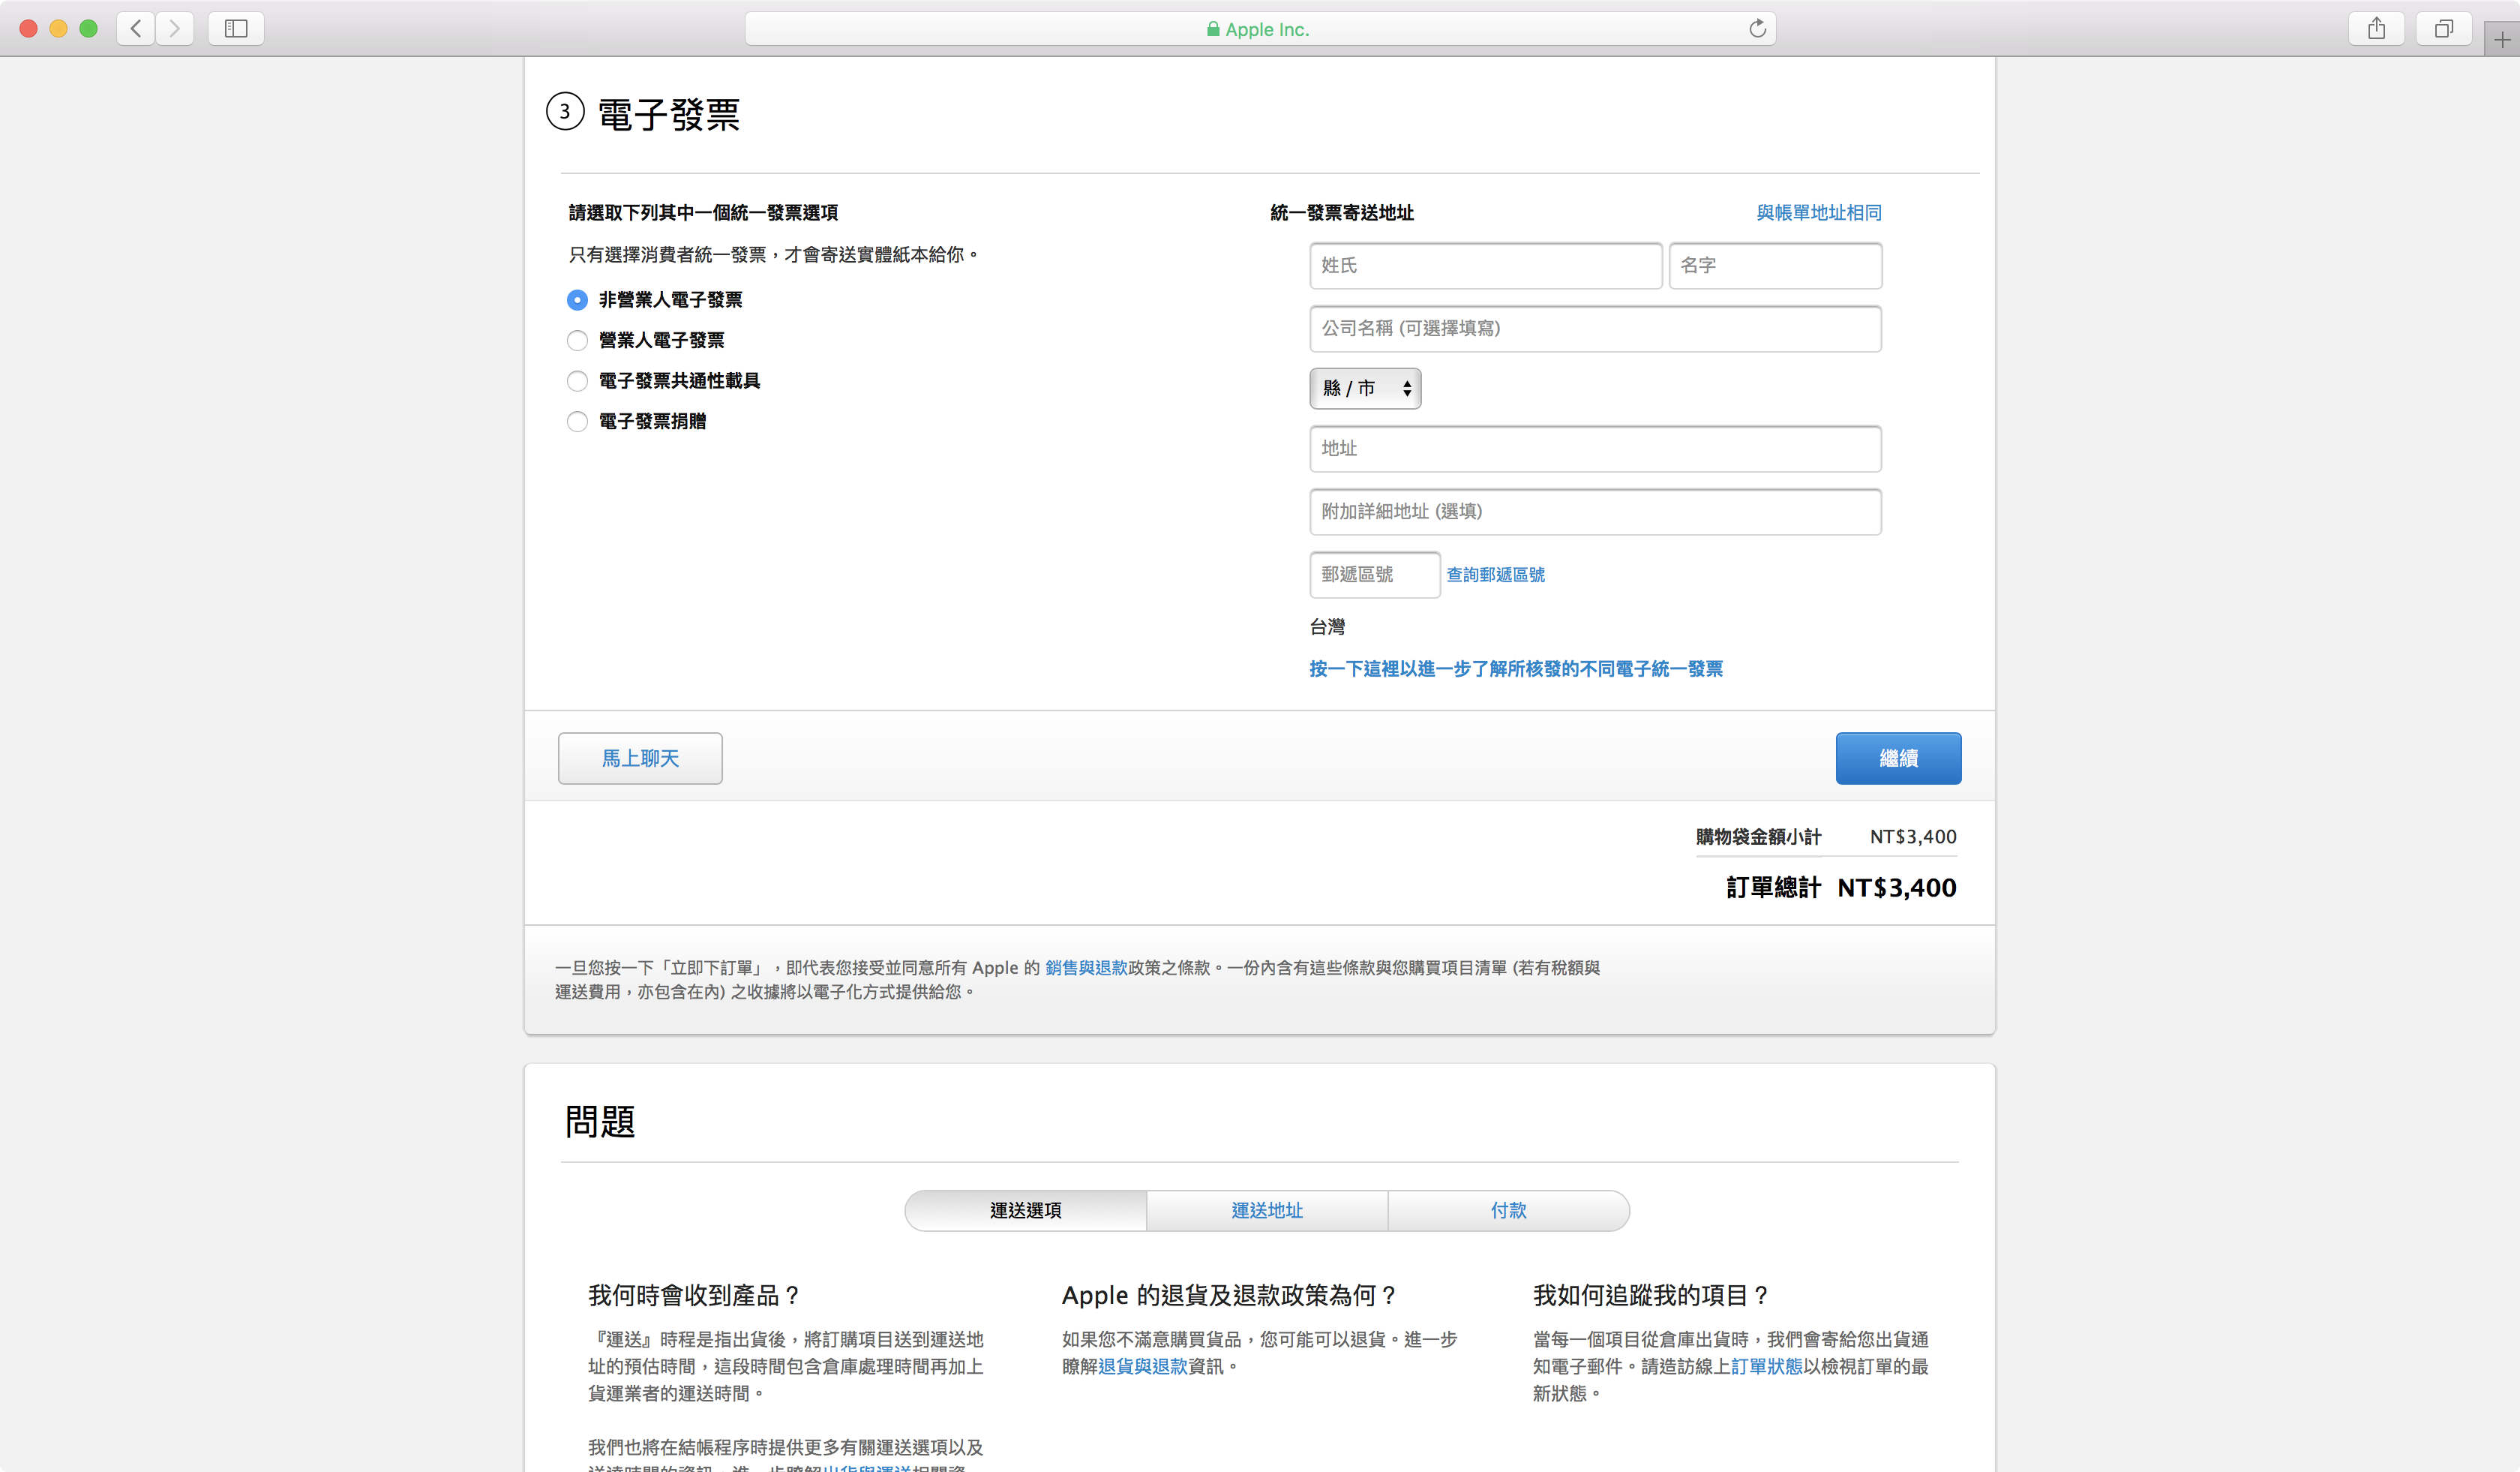Click 馬上聊天 chat button
Screen dimensions: 2520x1472
pos(640,758)
